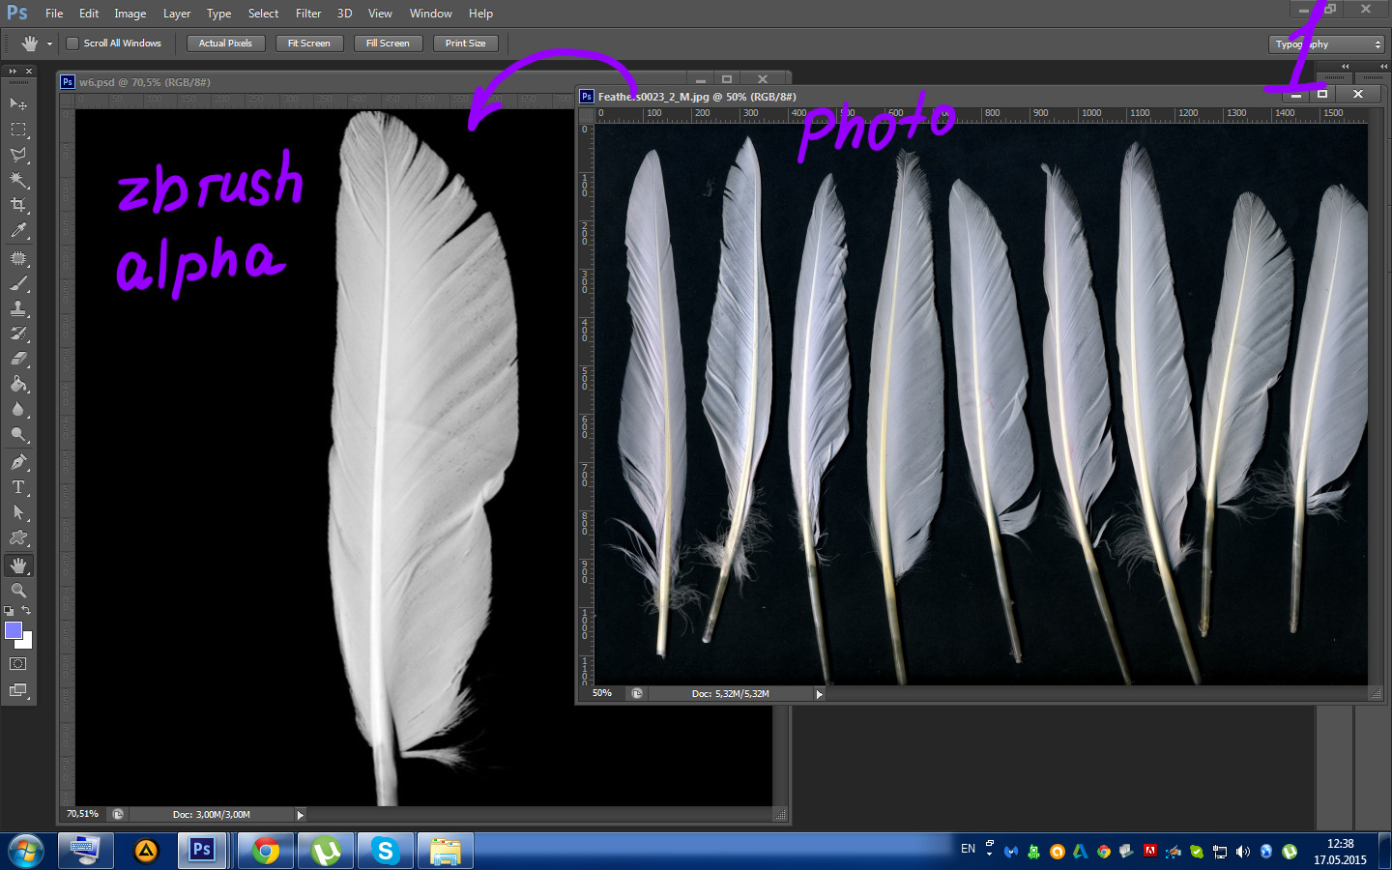
Task: Open the background color picker
Action: (26, 642)
